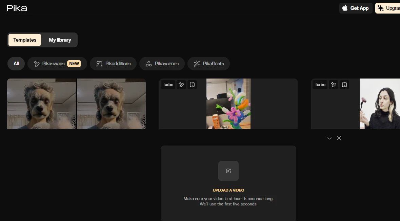
Task: Toggle the Pikaffects filter
Action: point(208,63)
